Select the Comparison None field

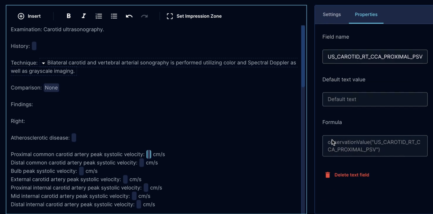pyautogui.click(x=51, y=88)
